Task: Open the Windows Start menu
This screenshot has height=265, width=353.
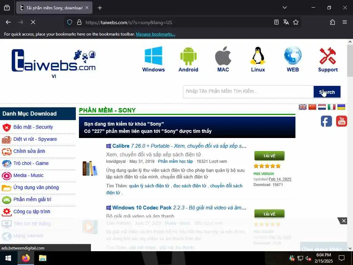Action: point(8,258)
